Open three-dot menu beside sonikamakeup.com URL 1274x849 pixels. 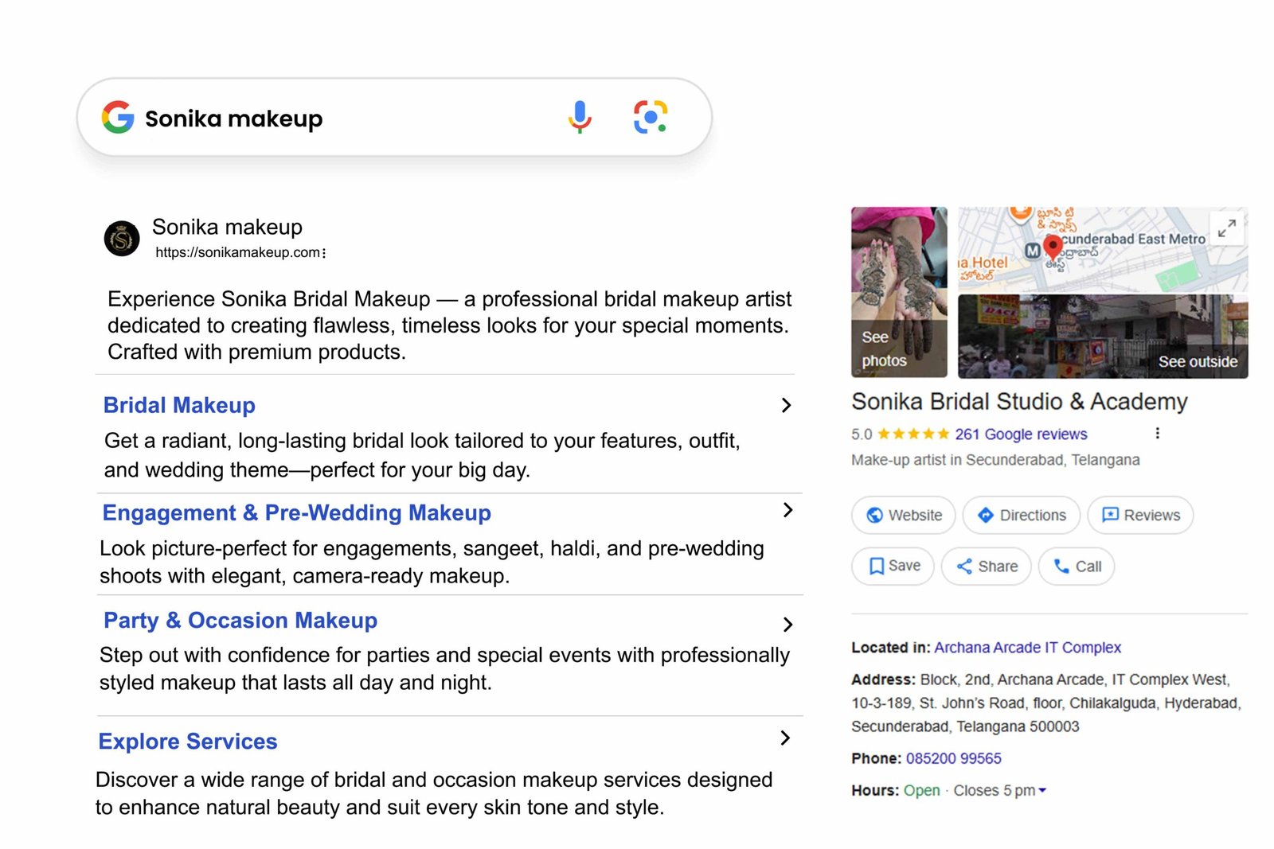[324, 253]
